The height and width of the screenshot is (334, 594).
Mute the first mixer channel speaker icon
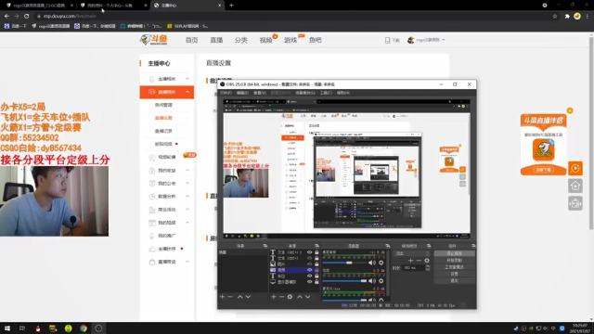pos(371,263)
